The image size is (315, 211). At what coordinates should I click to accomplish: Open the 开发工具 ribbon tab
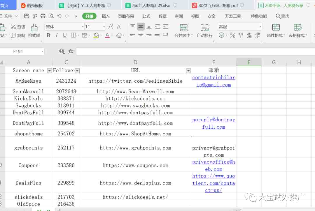233,16
